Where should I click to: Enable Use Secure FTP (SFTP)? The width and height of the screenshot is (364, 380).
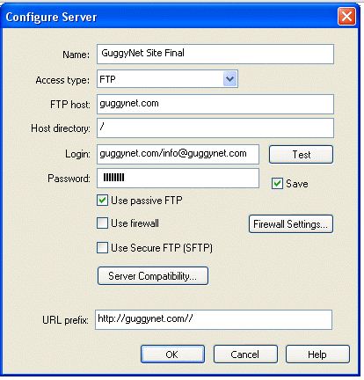102,248
